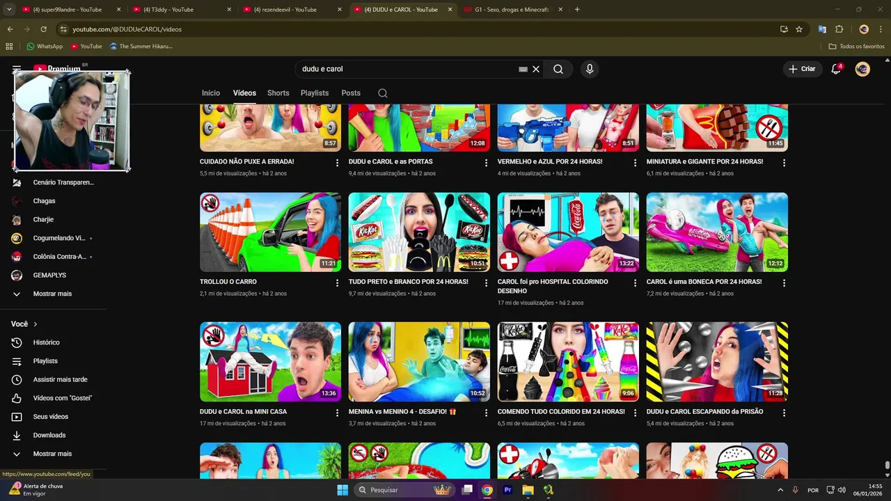This screenshot has height=501, width=891.
Task: Open the WhatsApp bookmark
Action: pos(45,46)
